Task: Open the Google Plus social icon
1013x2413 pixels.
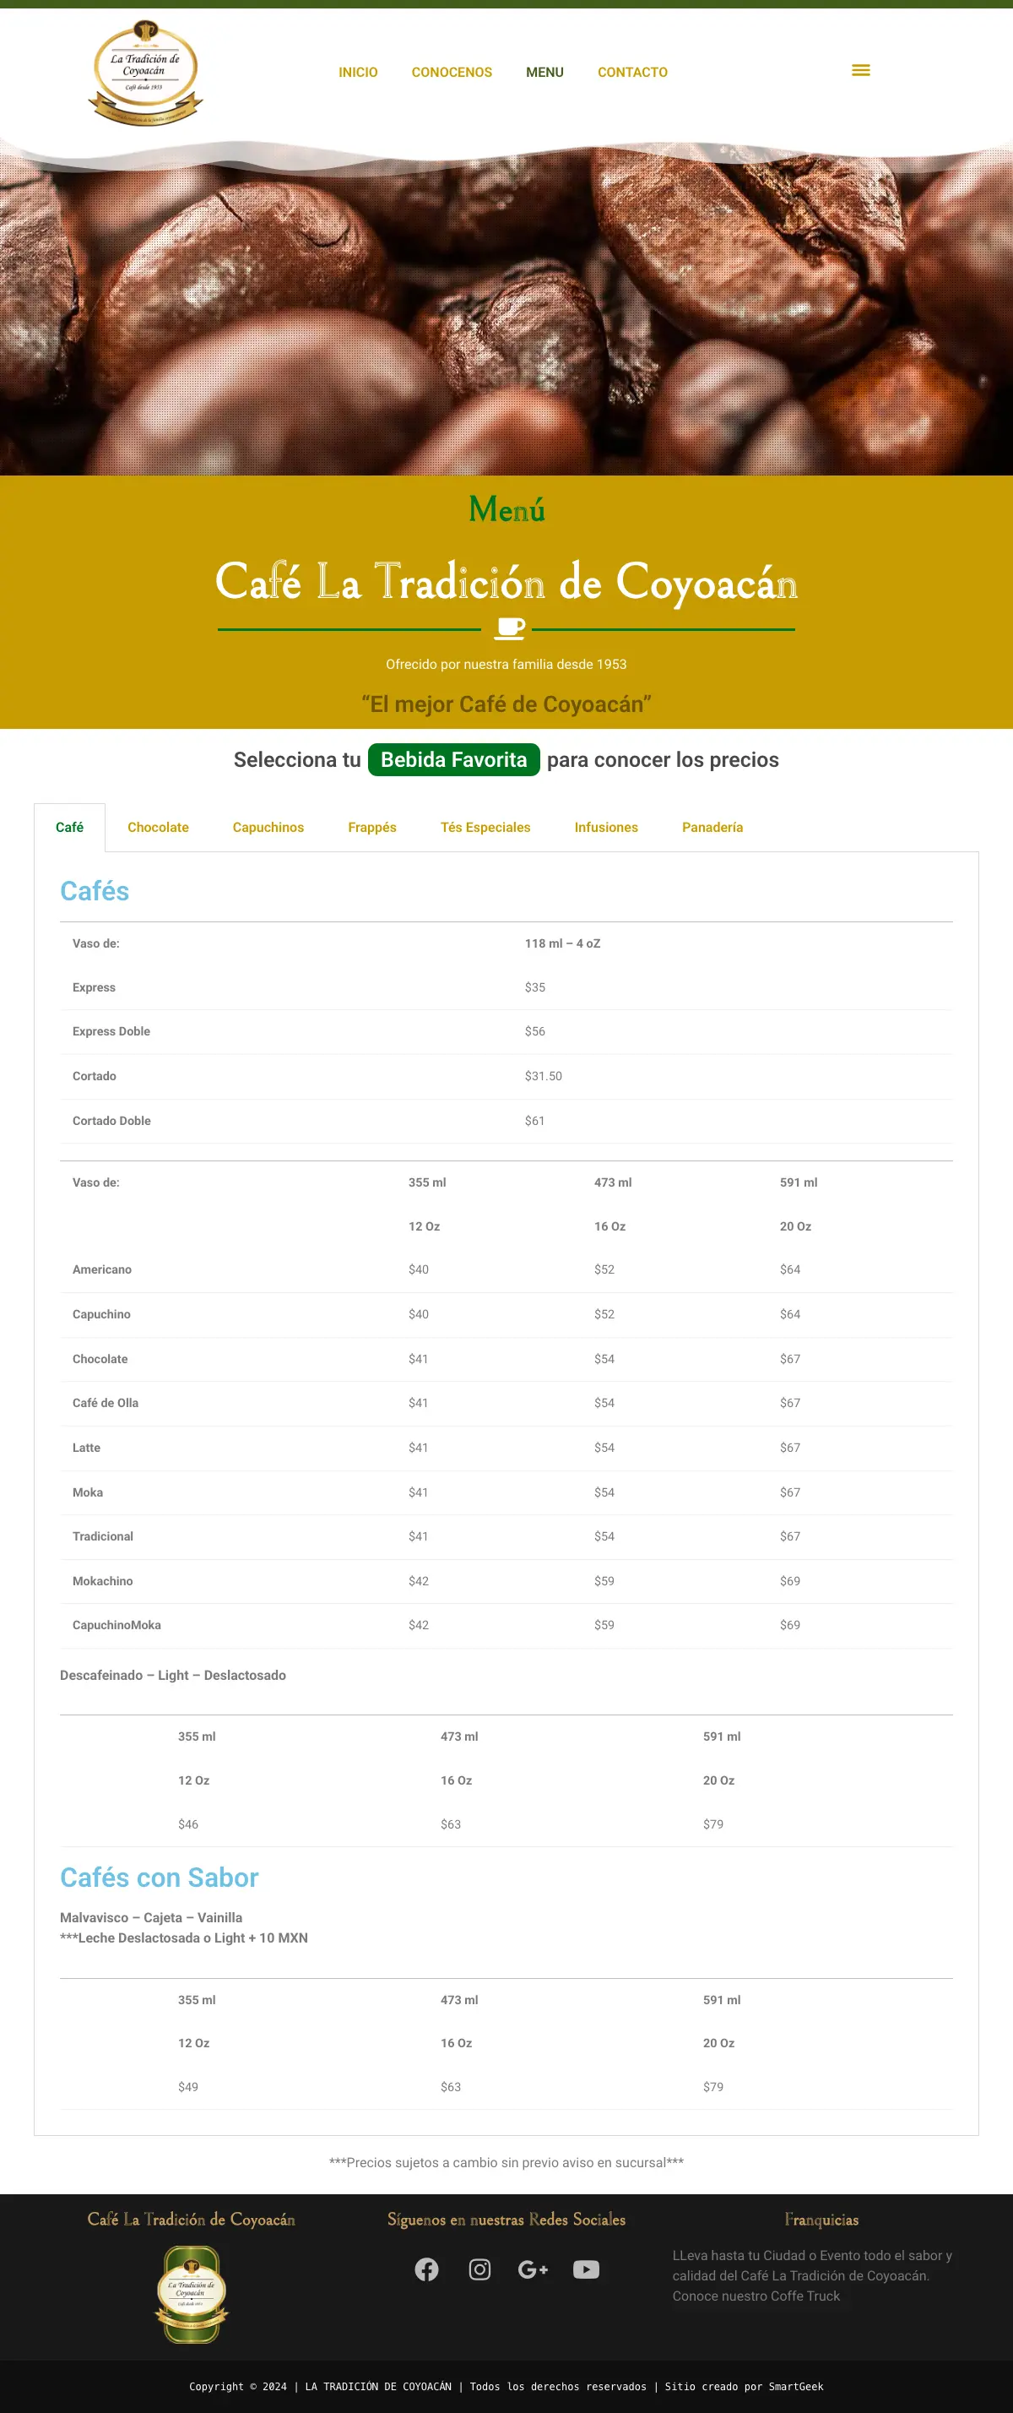Action: point(533,2269)
